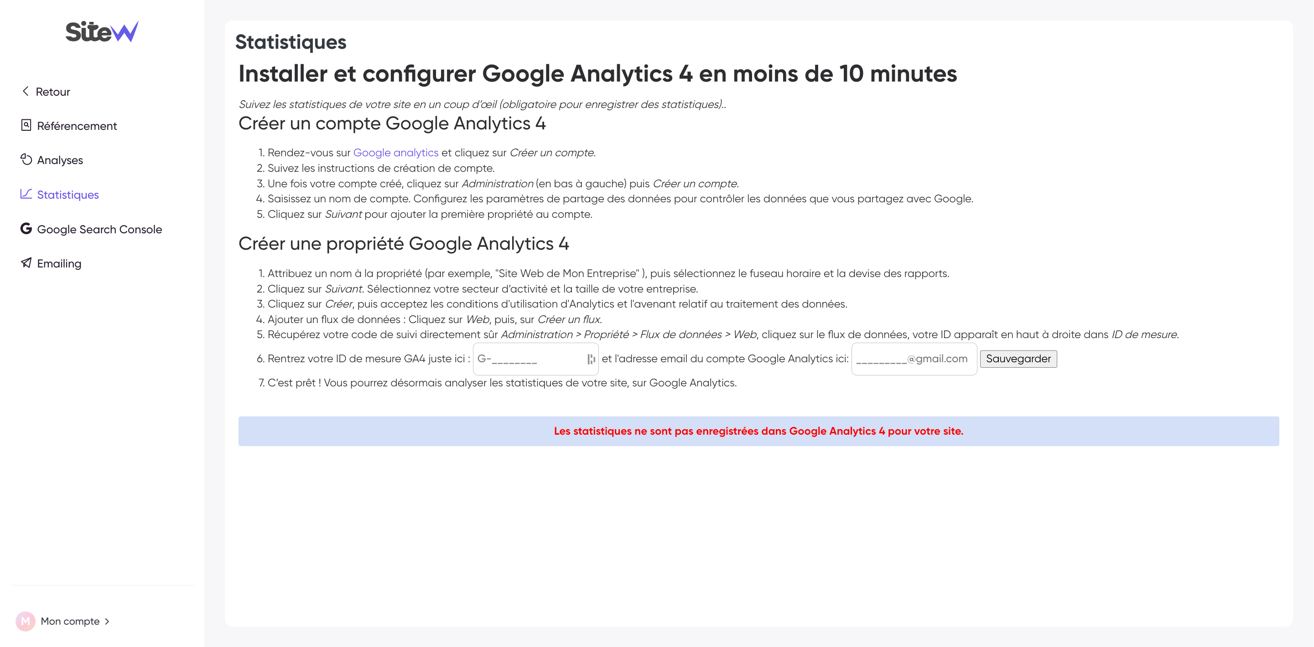Select the Emailing menu entry
This screenshot has width=1314, height=647.
click(x=59, y=263)
